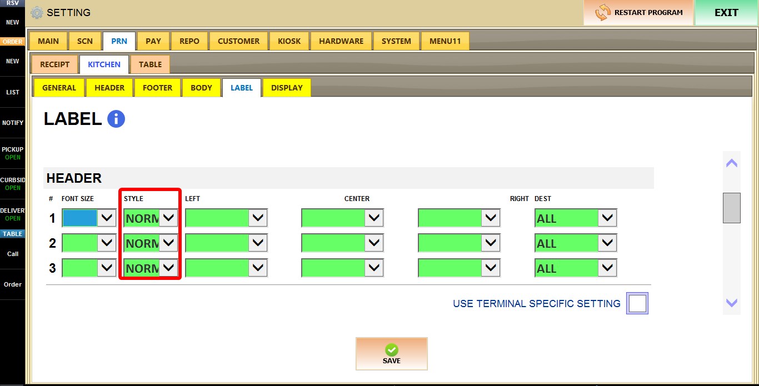This screenshot has width=759, height=386.
Task: Open the BODY yellow tab
Action: pyautogui.click(x=201, y=88)
